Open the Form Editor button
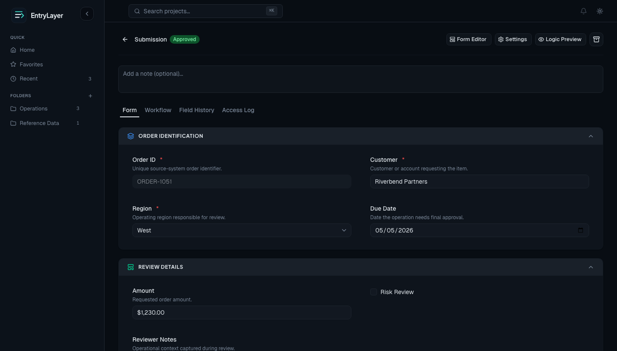The image size is (617, 351). (469, 39)
